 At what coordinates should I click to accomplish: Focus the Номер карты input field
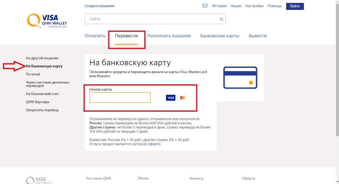tap(120, 97)
